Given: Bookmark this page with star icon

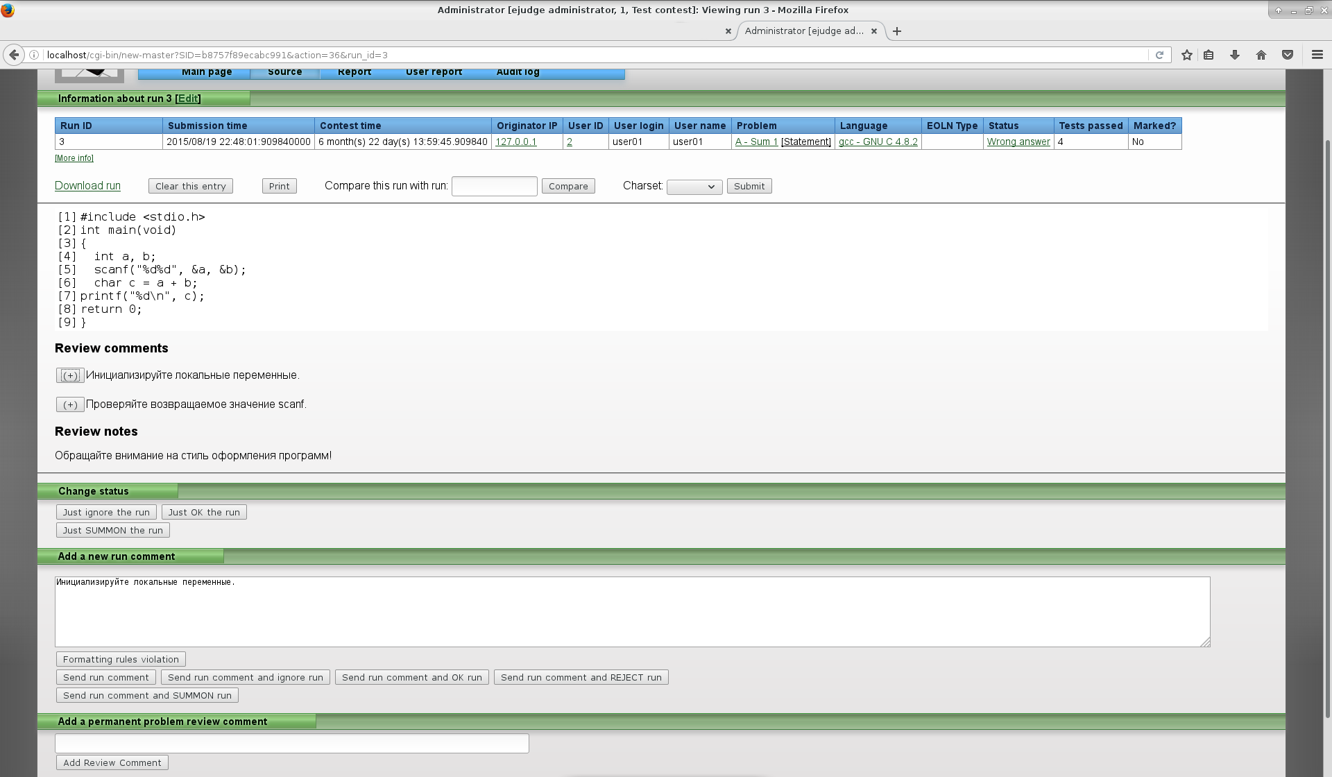Looking at the screenshot, I should (1187, 55).
